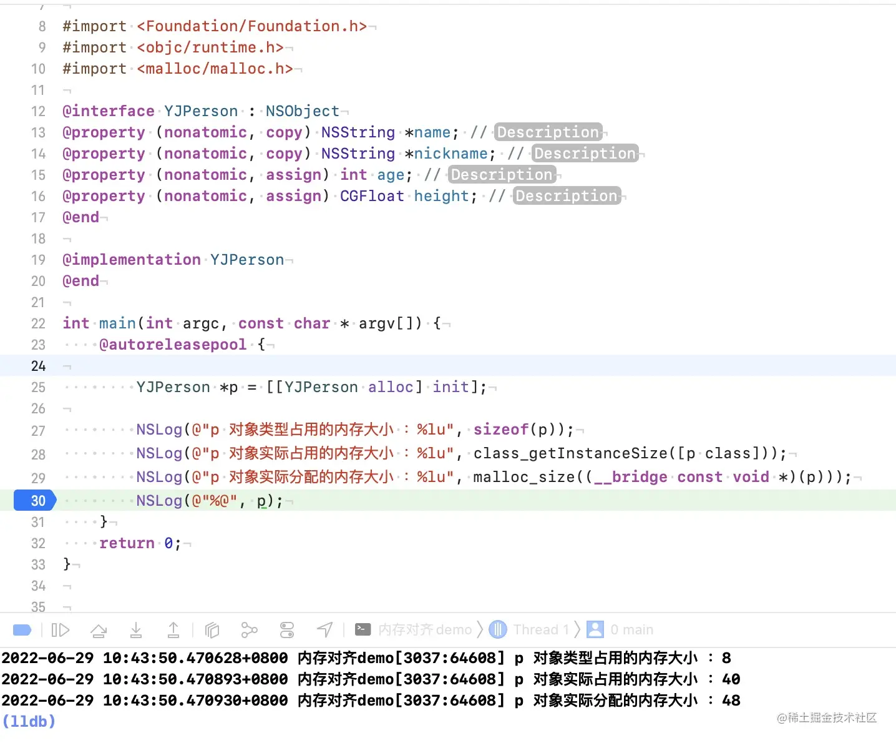
Task: Toggle the breakpoints activation button
Action: (x=22, y=630)
